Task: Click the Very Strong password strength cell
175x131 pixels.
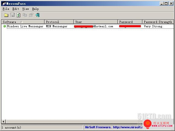Action: click(x=153, y=26)
